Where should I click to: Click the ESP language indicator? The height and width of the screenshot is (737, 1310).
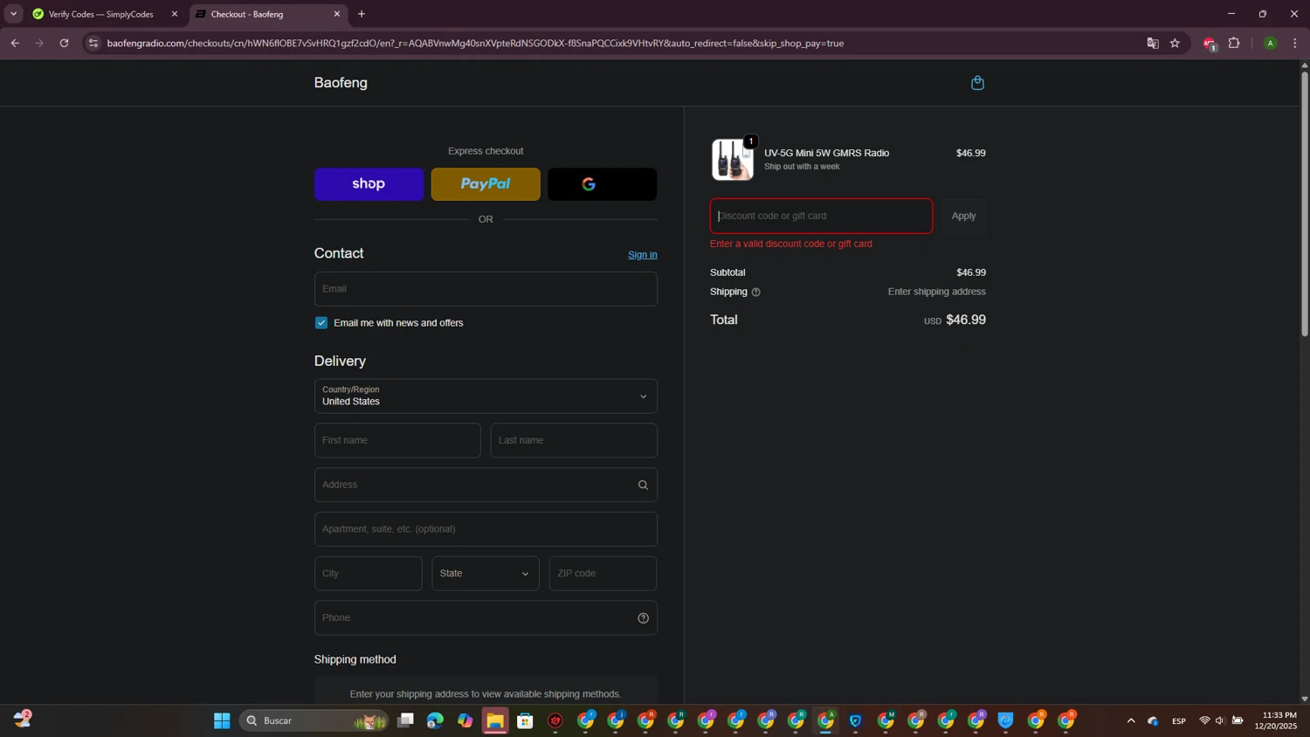1179,720
